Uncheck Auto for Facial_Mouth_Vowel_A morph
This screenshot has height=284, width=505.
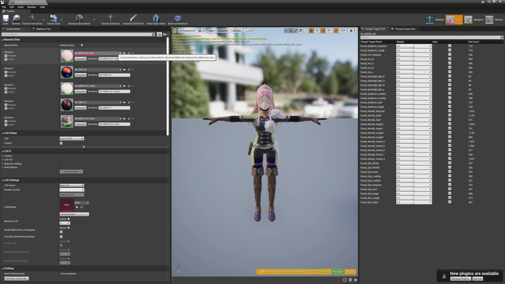tap(450, 159)
